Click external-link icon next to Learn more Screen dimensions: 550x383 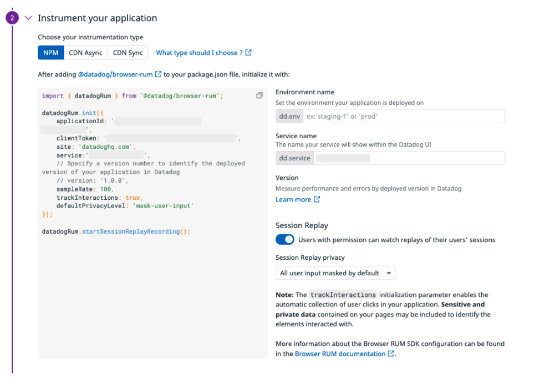pos(317,199)
